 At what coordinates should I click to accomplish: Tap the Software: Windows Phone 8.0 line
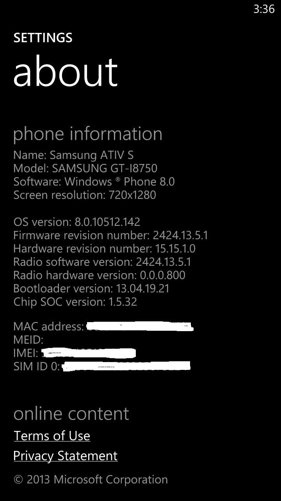tap(94, 182)
